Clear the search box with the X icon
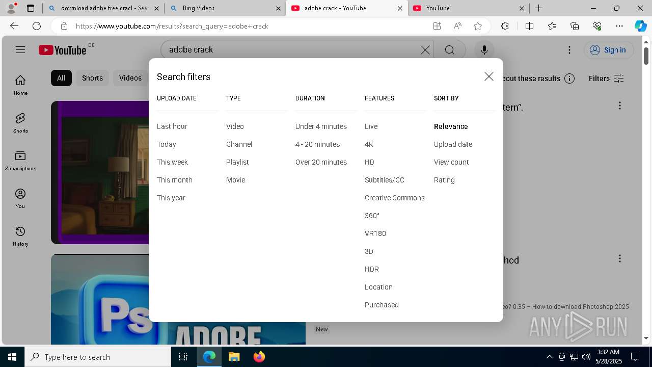The image size is (652, 367). 425,49
